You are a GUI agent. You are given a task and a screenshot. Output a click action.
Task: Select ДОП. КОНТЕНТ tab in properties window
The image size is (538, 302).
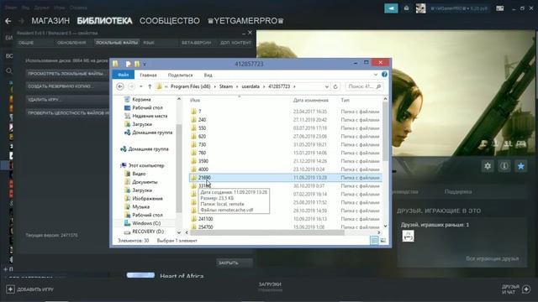coord(235,43)
